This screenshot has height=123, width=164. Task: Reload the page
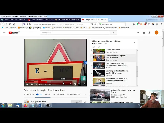point(10,24)
